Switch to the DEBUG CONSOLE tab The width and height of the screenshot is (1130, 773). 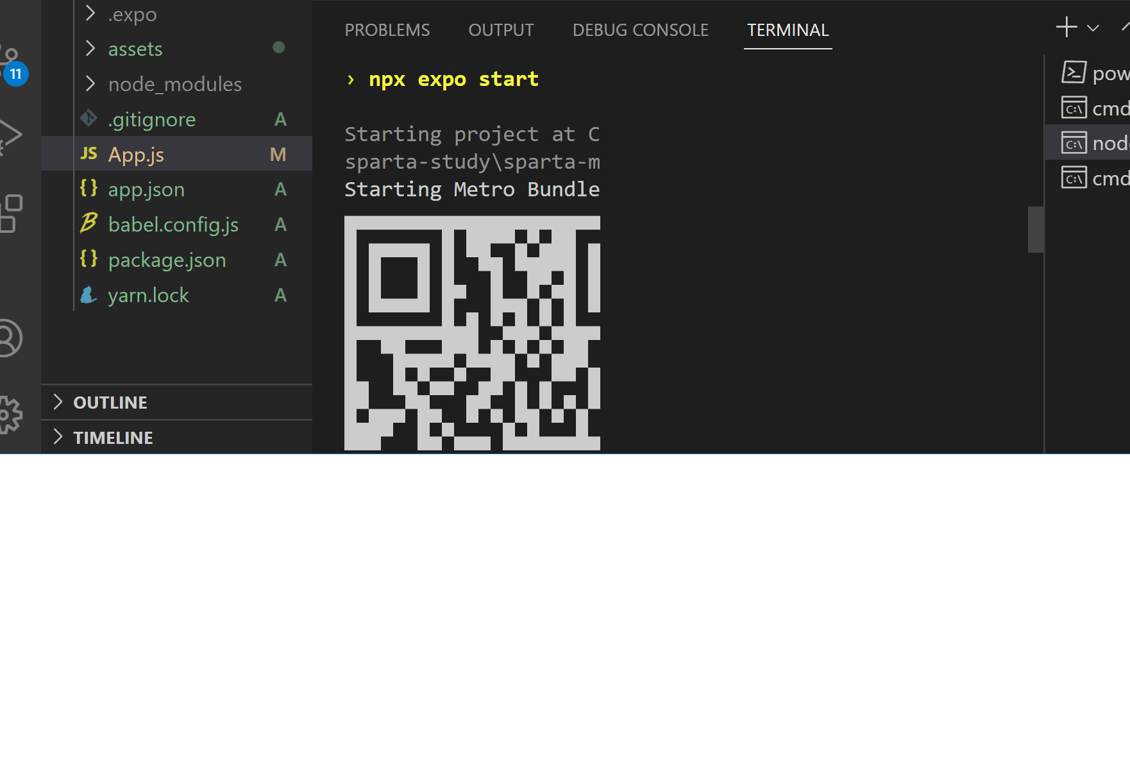click(641, 30)
